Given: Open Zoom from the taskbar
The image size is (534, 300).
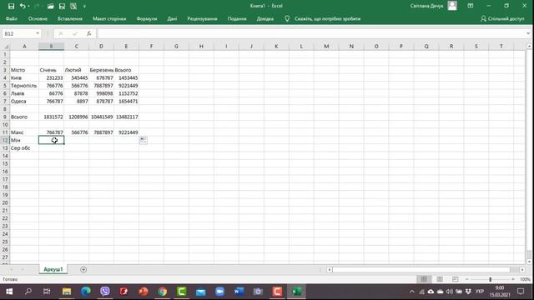Looking at the screenshot, I should point(219,292).
